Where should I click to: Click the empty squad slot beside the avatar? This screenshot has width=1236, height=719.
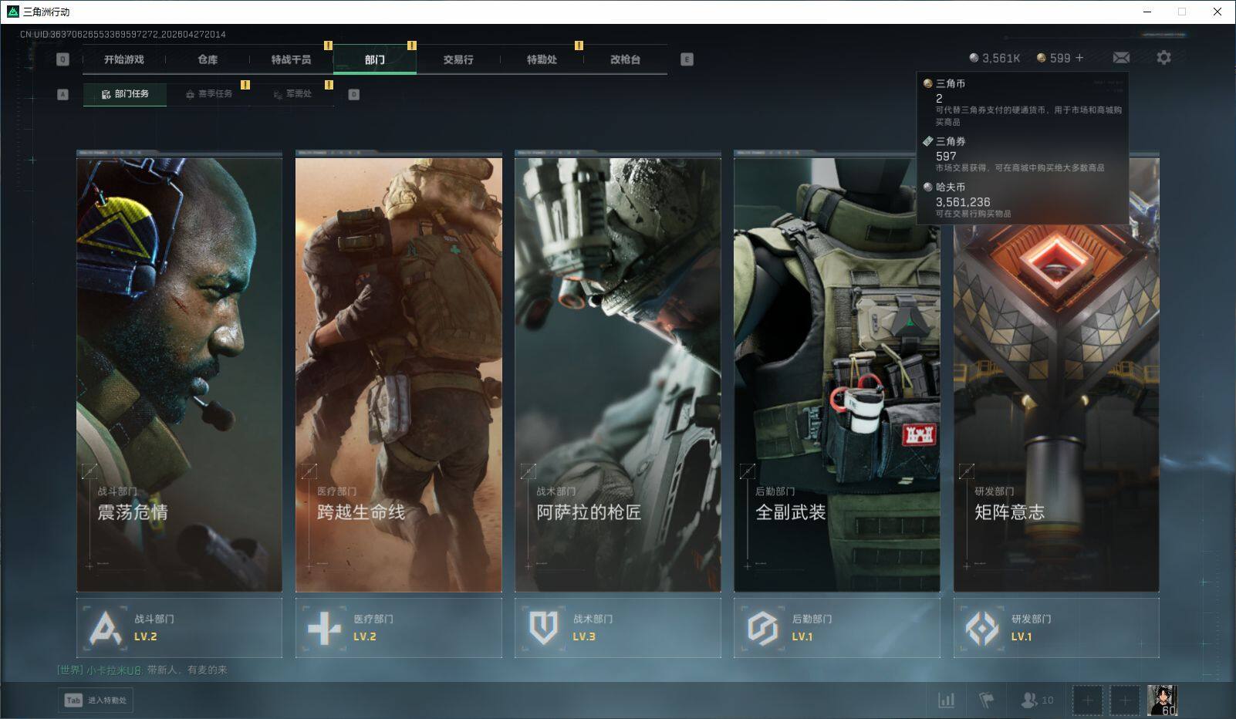pyautogui.click(x=1125, y=700)
